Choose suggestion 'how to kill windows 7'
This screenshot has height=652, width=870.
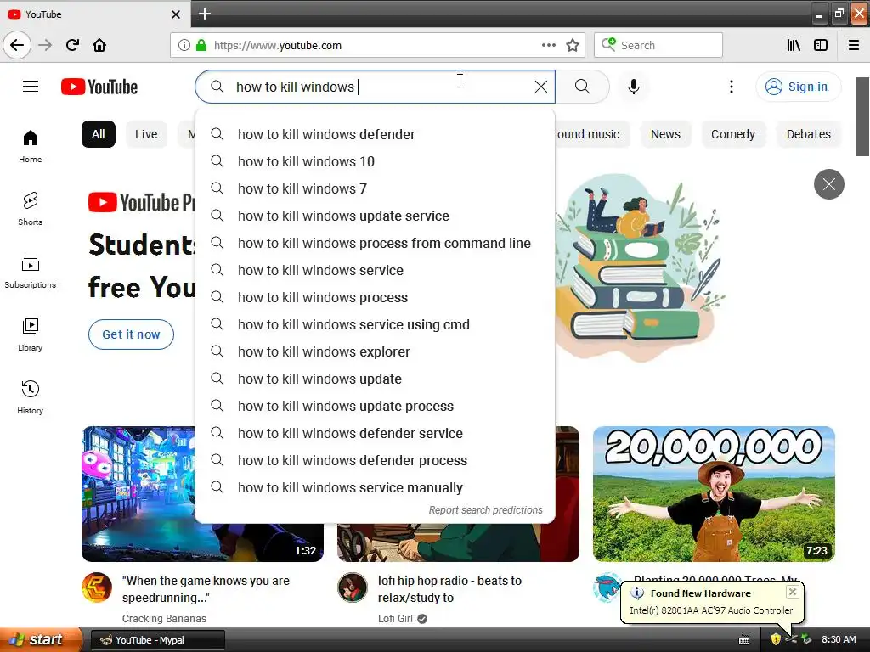click(x=375, y=188)
